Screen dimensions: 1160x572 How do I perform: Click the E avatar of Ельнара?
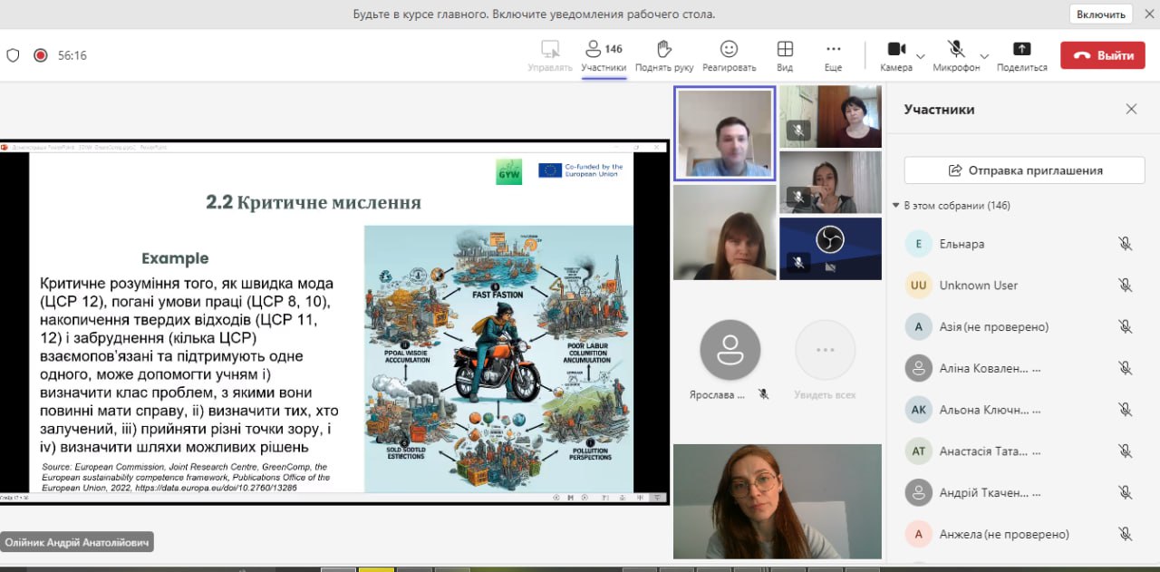[x=919, y=244]
